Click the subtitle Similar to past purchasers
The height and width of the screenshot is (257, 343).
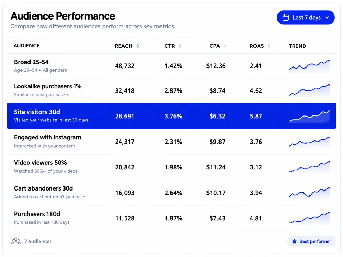[x=42, y=95]
